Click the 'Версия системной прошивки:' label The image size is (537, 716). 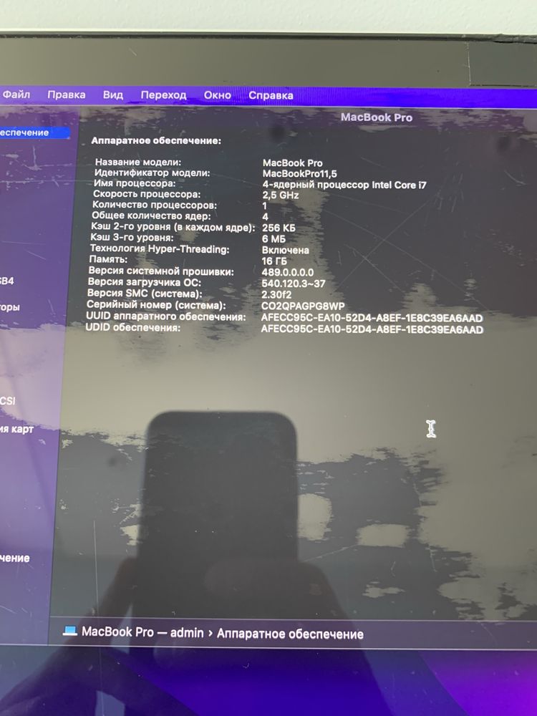pos(160,271)
